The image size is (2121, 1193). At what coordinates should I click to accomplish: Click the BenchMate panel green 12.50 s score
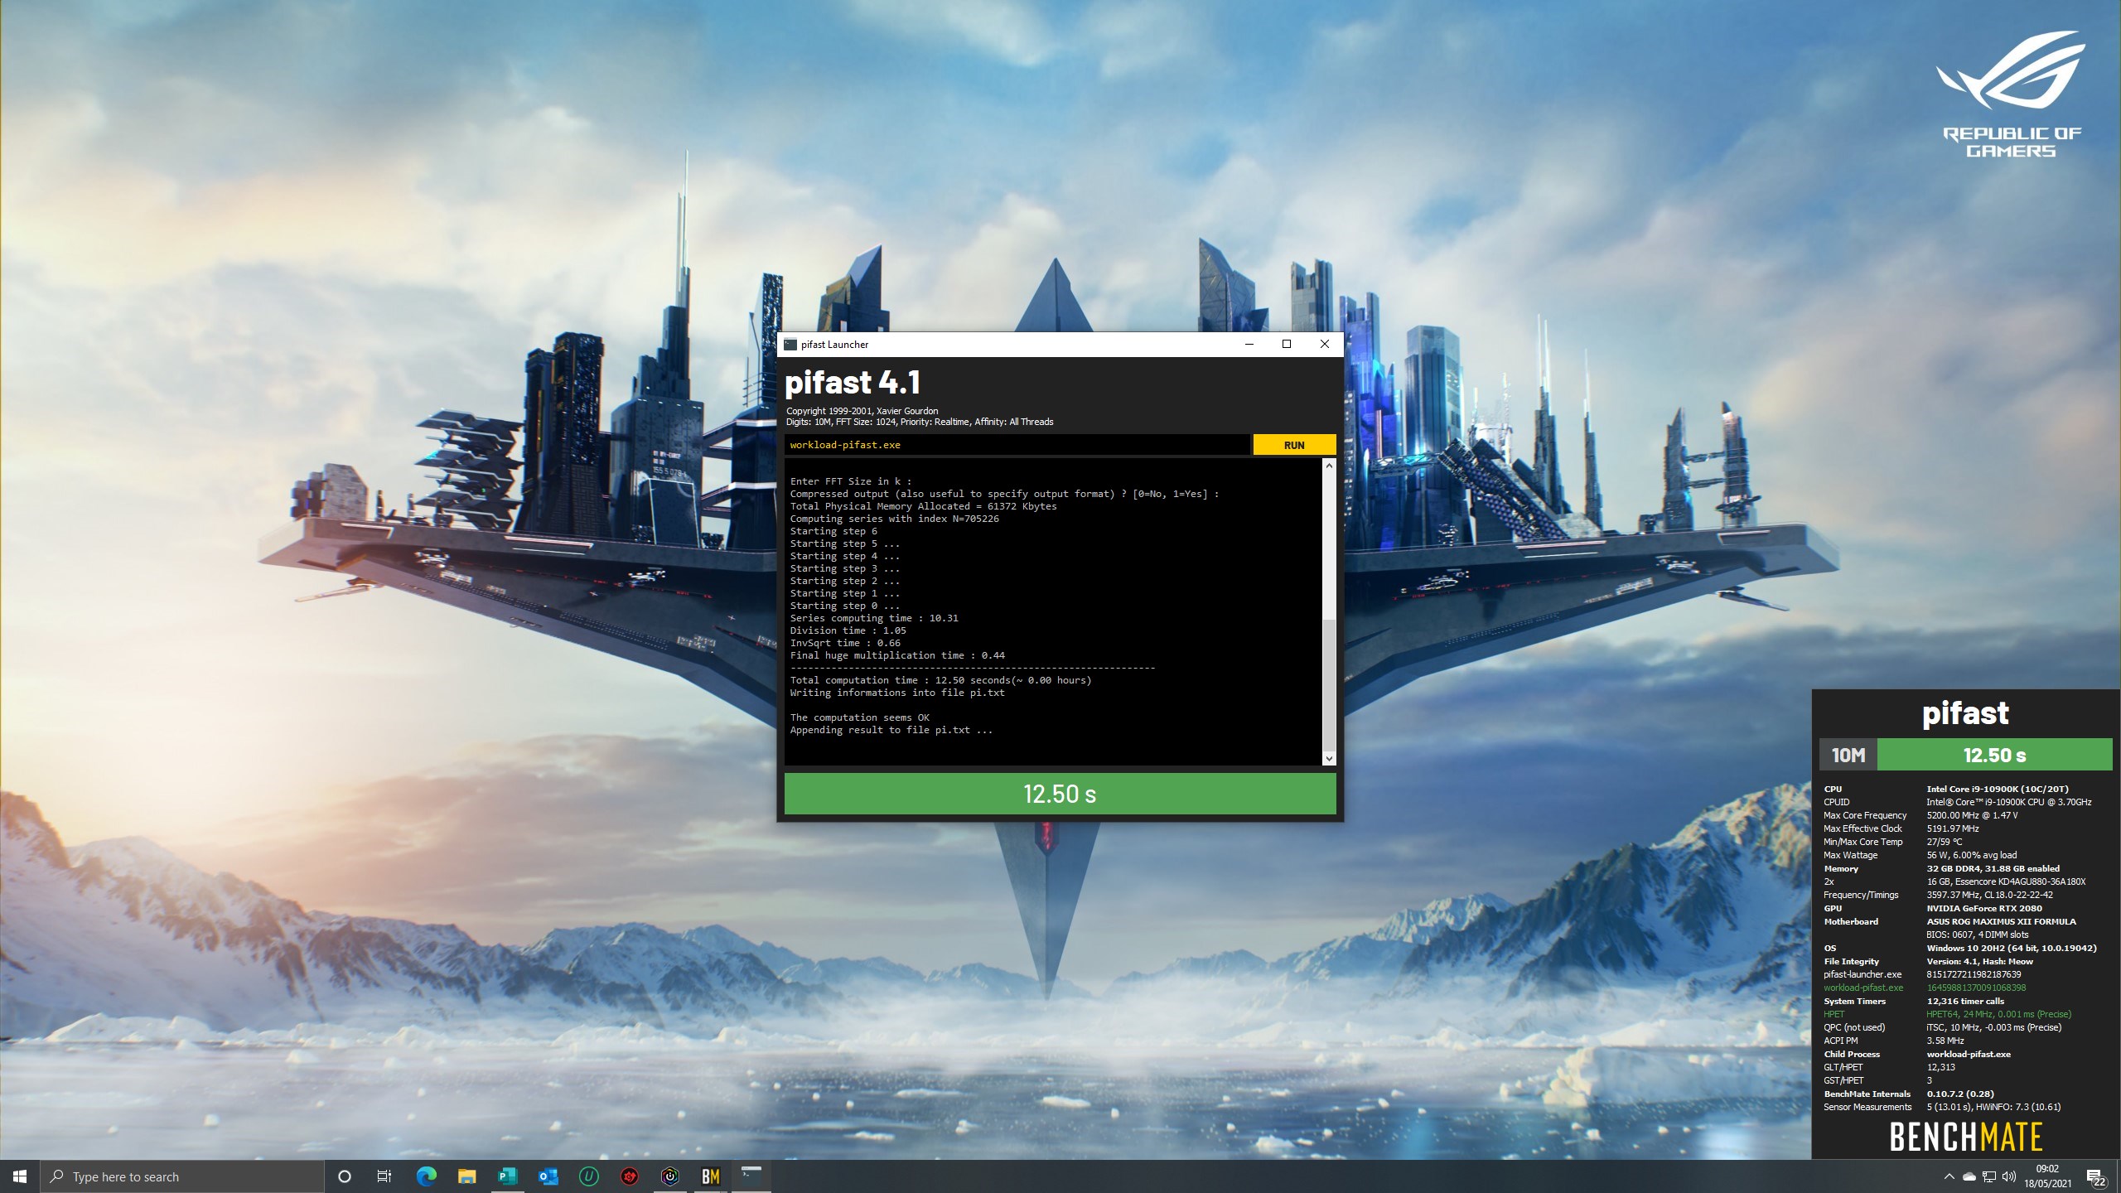pyautogui.click(x=1994, y=755)
